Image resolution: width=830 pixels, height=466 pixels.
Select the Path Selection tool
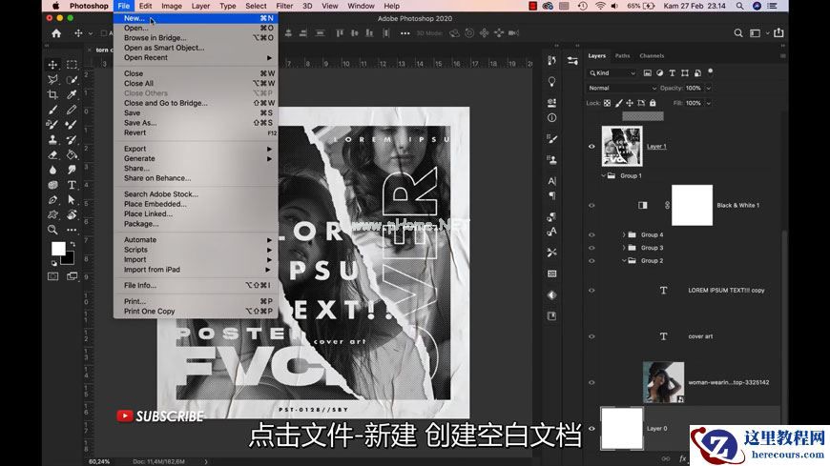coord(72,200)
